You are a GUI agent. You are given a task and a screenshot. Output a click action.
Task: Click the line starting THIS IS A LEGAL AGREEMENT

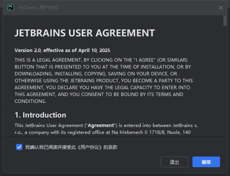(101, 60)
